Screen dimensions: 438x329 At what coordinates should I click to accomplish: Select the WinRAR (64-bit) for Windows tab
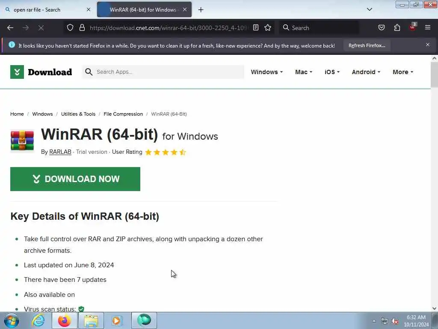click(x=144, y=9)
